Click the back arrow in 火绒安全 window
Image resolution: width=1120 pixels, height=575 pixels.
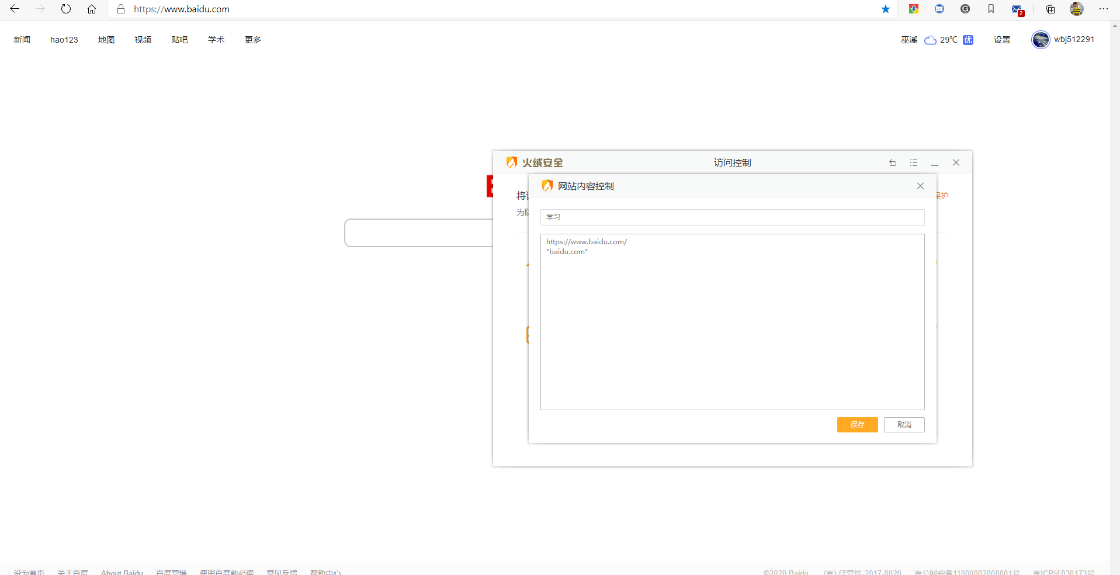tap(893, 162)
